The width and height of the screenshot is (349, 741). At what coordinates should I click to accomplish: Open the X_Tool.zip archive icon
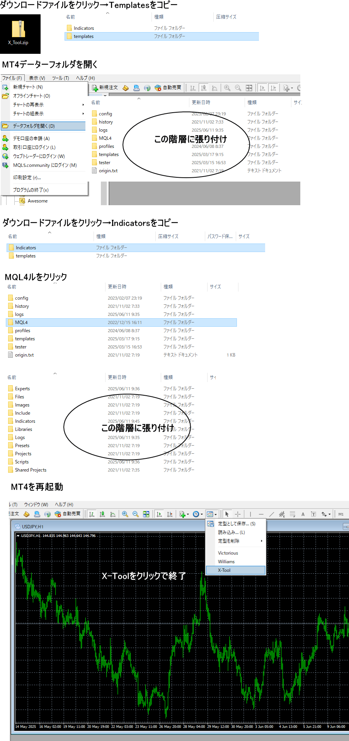coord(19,33)
